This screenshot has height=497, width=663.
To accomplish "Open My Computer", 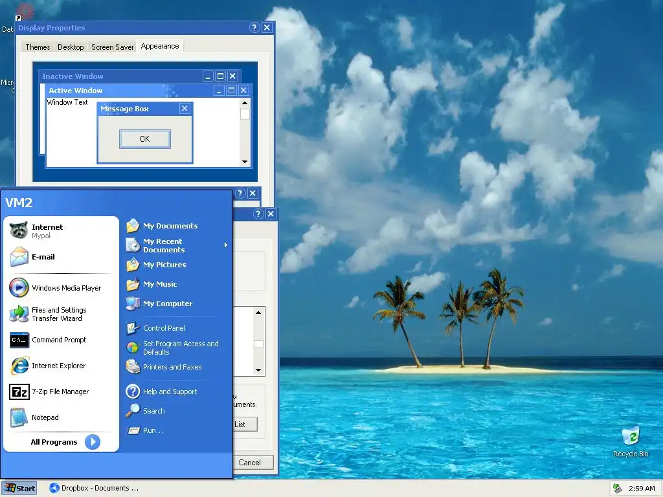I will point(177,304).
